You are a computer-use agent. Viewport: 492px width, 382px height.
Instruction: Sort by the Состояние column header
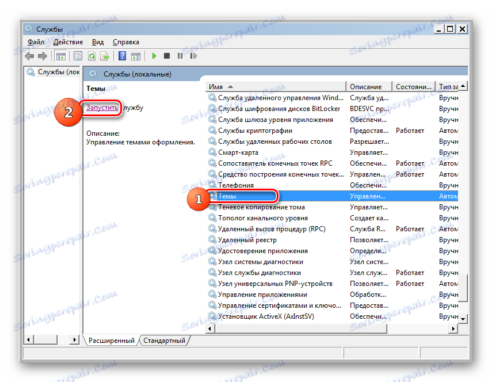(x=414, y=86)
